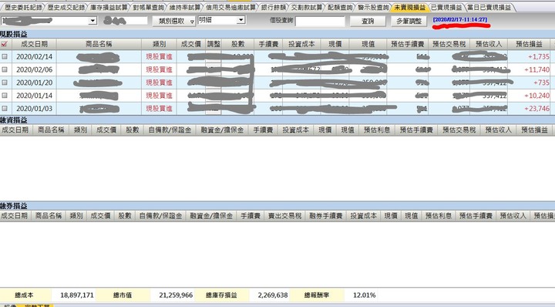Click the 2020/01/03 trade date cell
Screen dimensions: 555x307
(35, 108)
